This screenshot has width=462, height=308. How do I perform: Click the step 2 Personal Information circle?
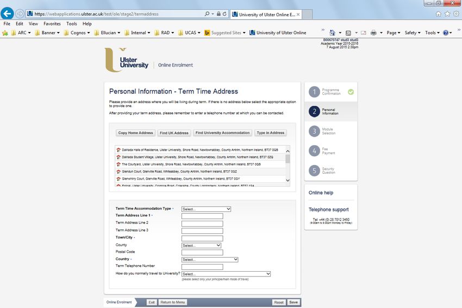pyautogui.click(x=314, y=111)
